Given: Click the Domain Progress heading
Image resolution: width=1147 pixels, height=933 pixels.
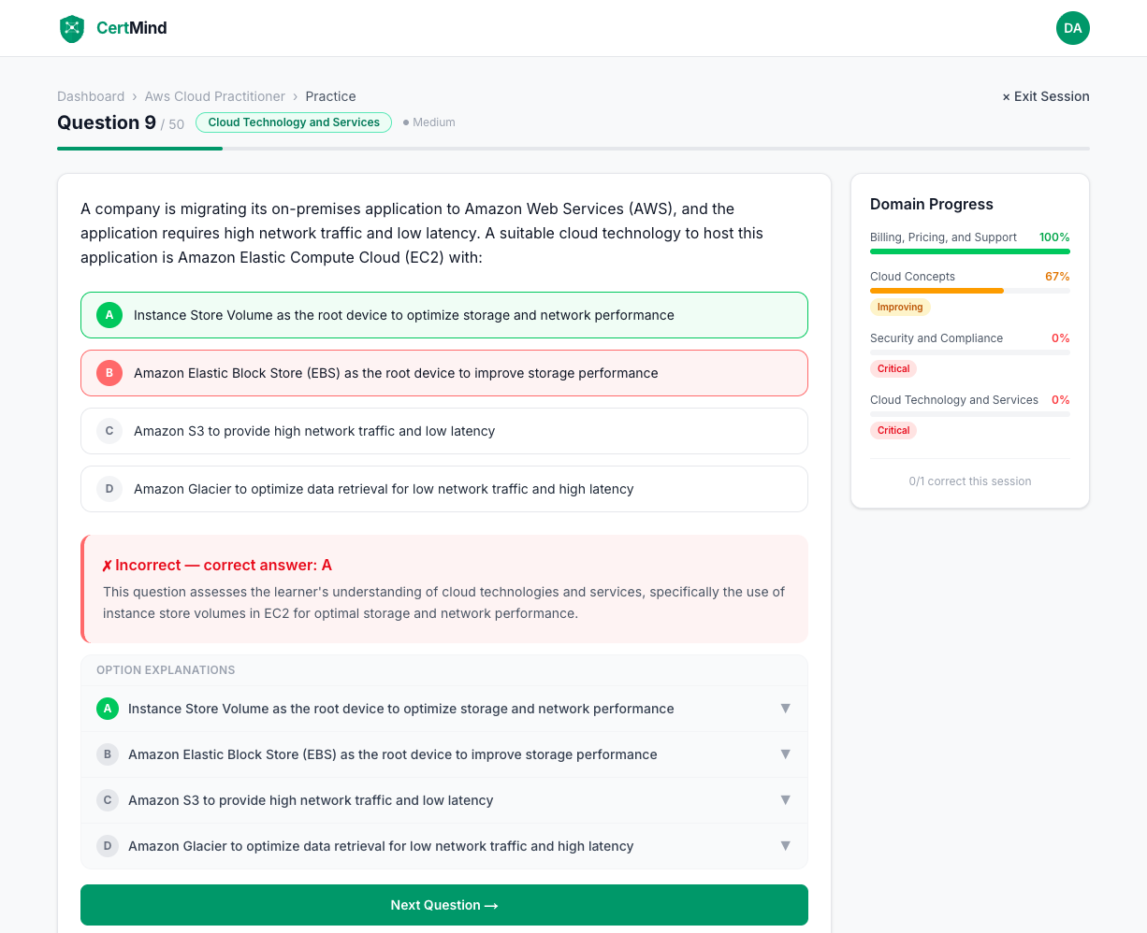Looking at the screenshot, I should [932, 204].
